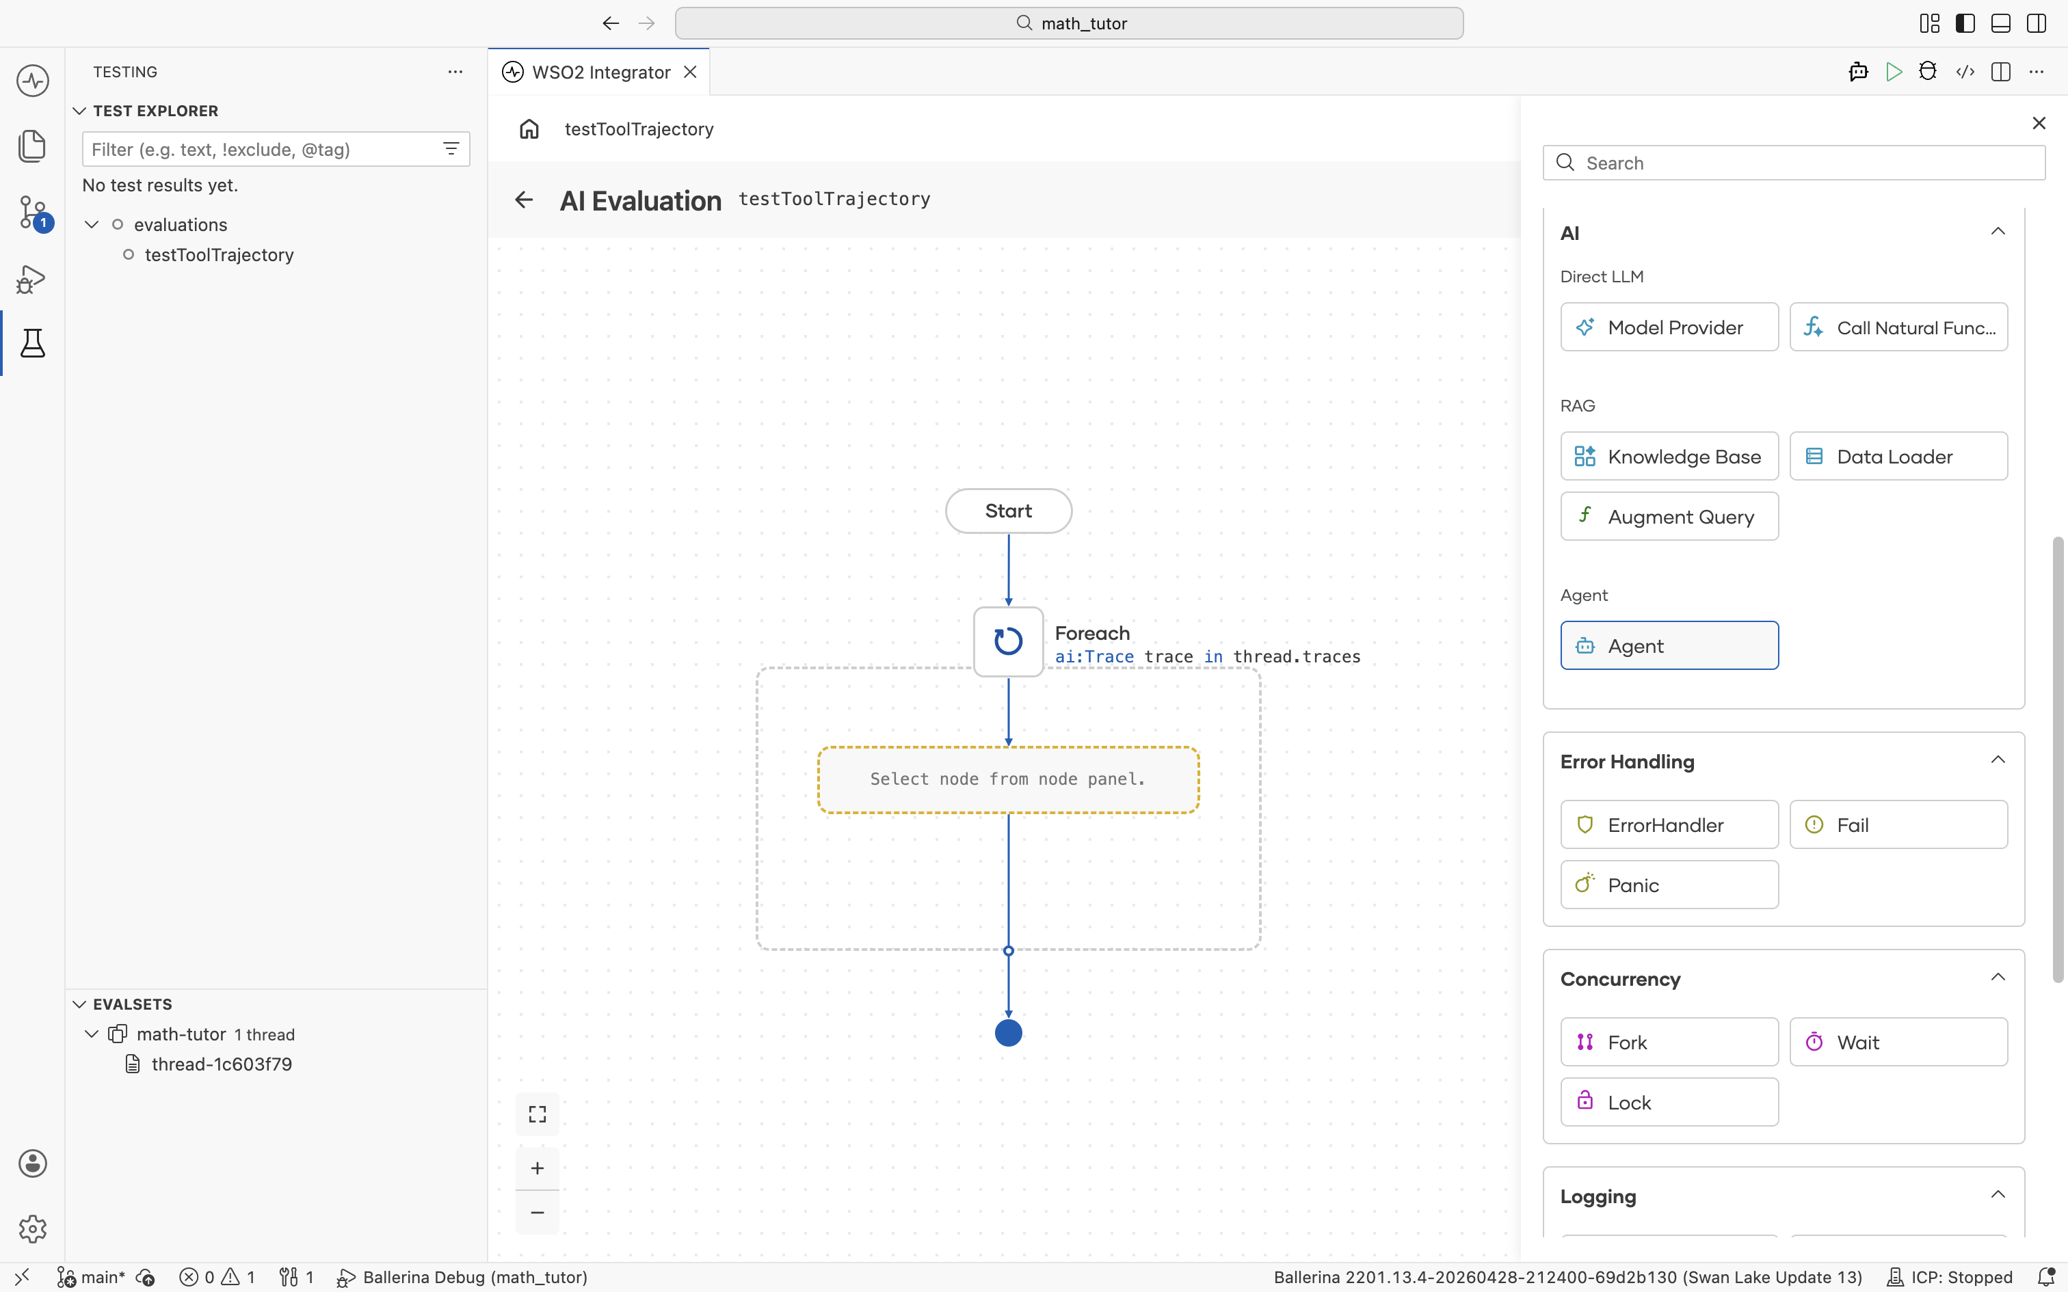The height and width of the screenshot is (1292, 2068).
Task: Collapse the evaluations tree node
Action: (x=92, y=225)
